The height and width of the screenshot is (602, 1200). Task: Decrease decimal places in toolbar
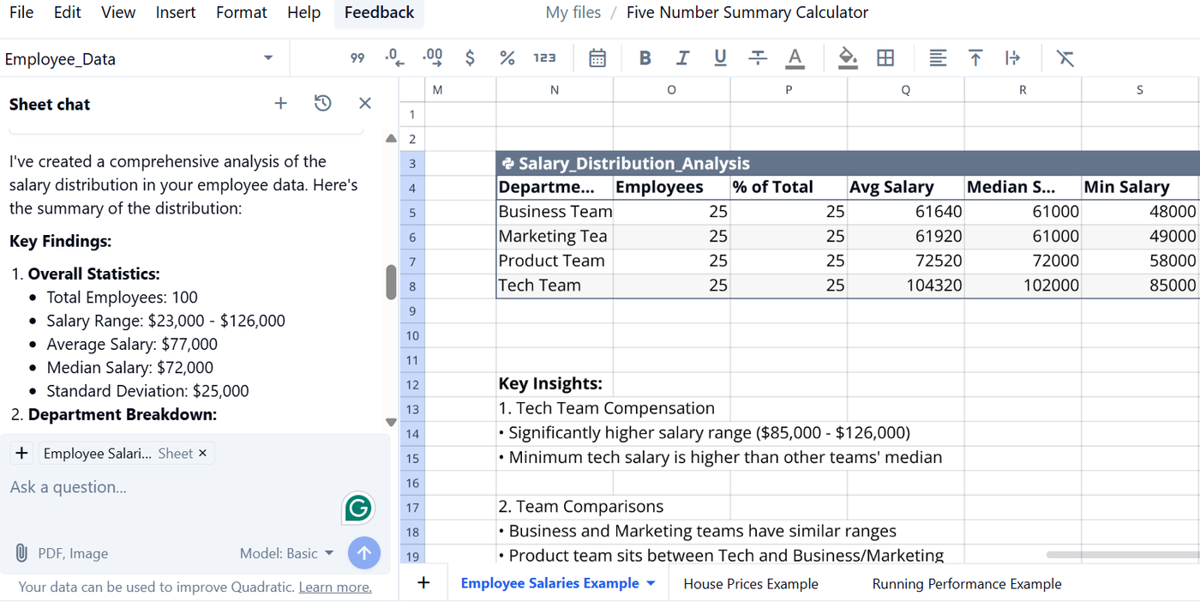(394, 58)
